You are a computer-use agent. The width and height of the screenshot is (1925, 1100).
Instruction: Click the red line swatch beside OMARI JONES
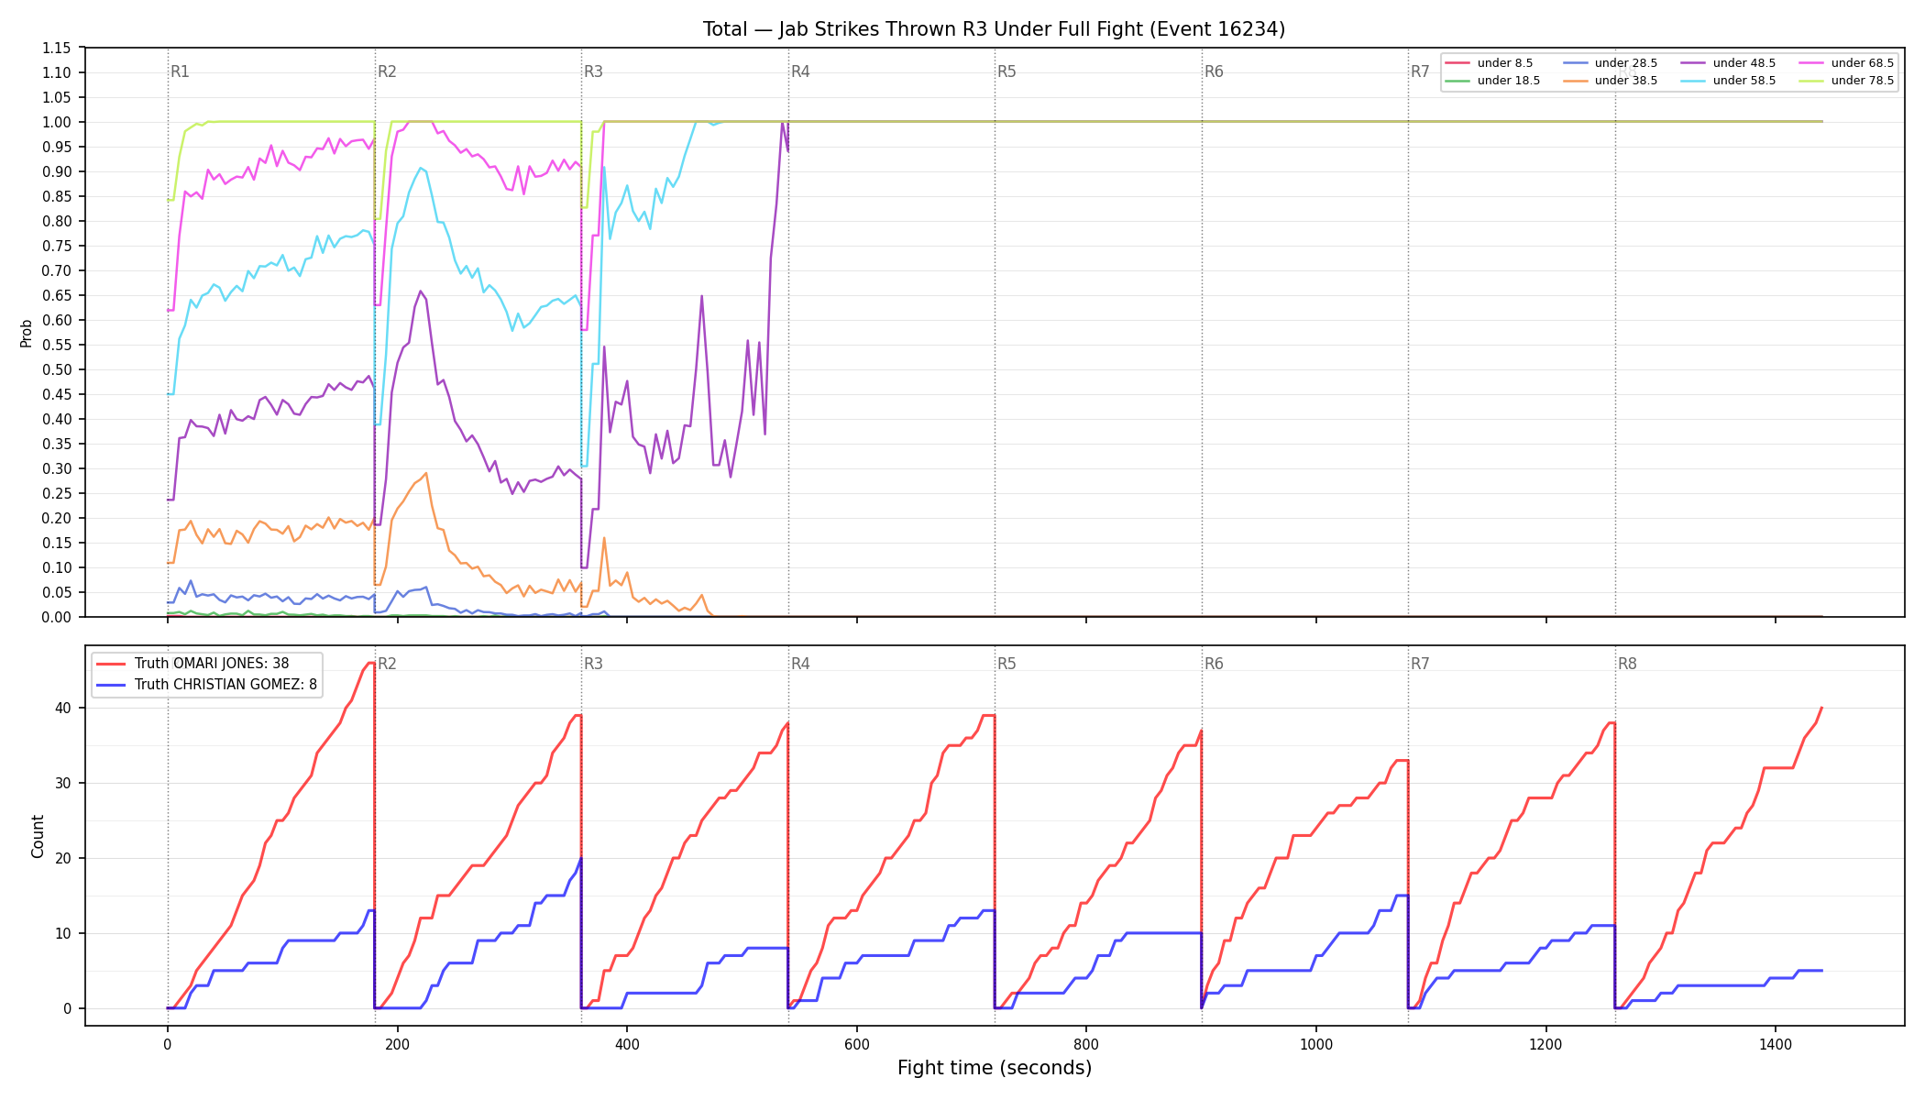tap(111, 664)
